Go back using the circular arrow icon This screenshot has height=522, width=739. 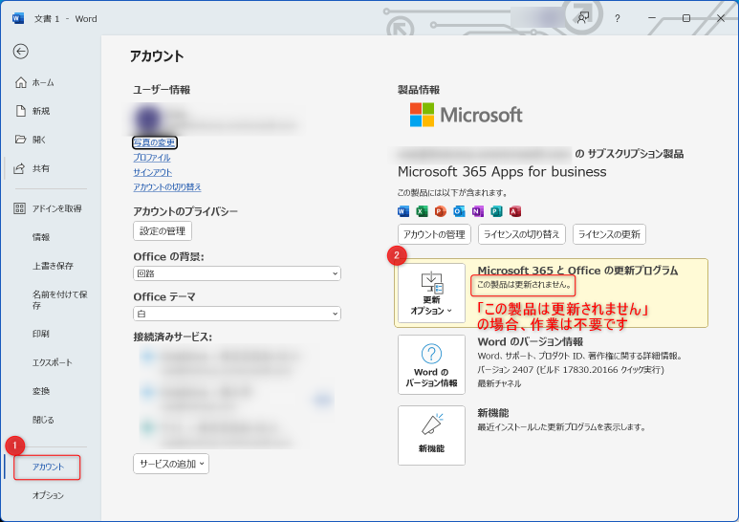21,52
